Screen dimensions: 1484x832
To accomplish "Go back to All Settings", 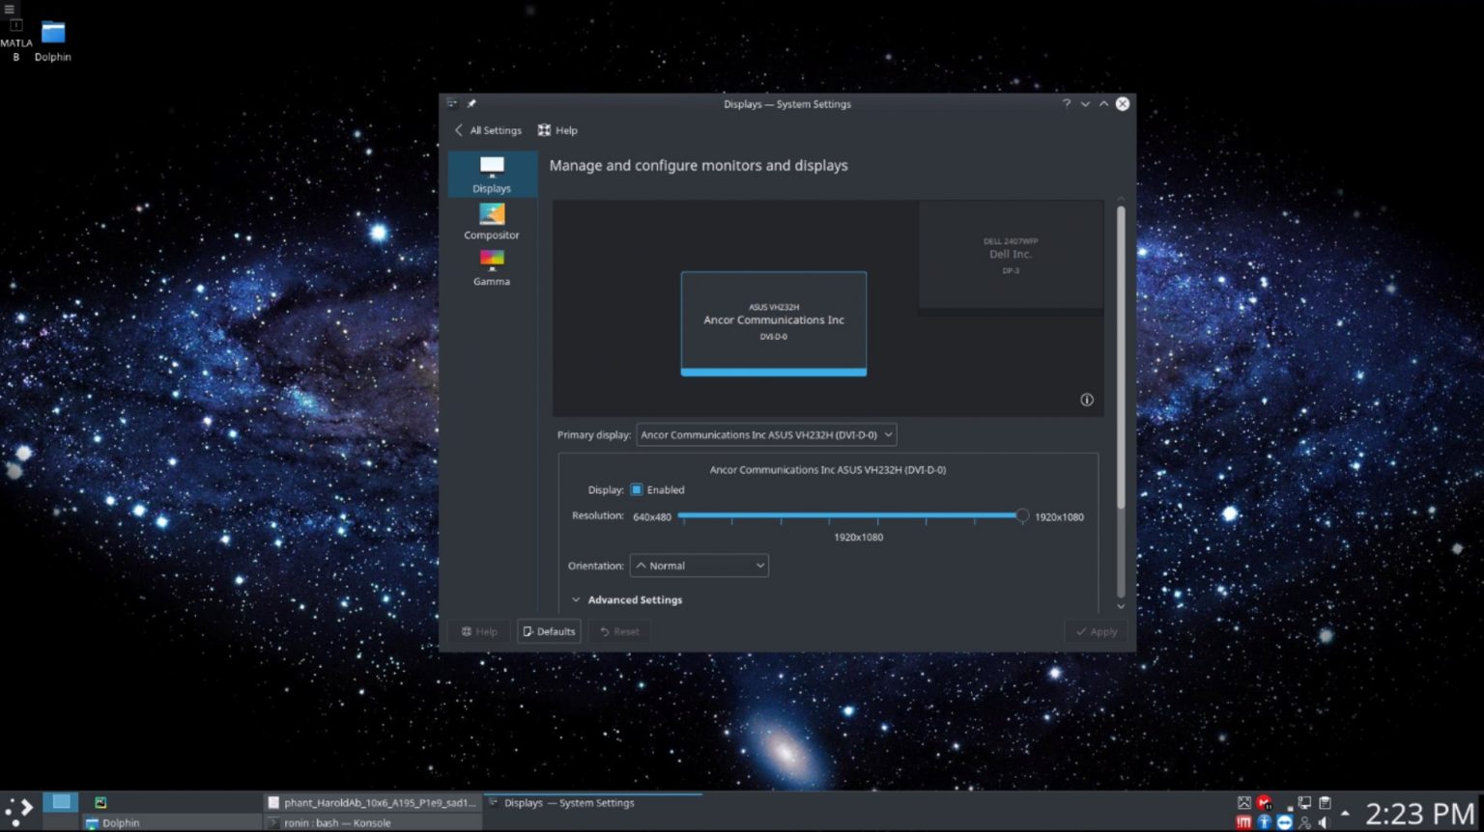I will [x=488, y=130].
